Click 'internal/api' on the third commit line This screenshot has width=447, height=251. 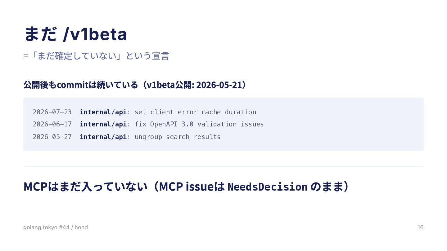point(103,137)
